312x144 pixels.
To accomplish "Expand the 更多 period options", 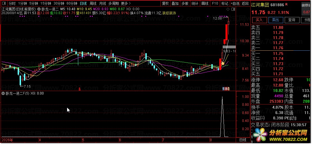I will pos(126,3).
